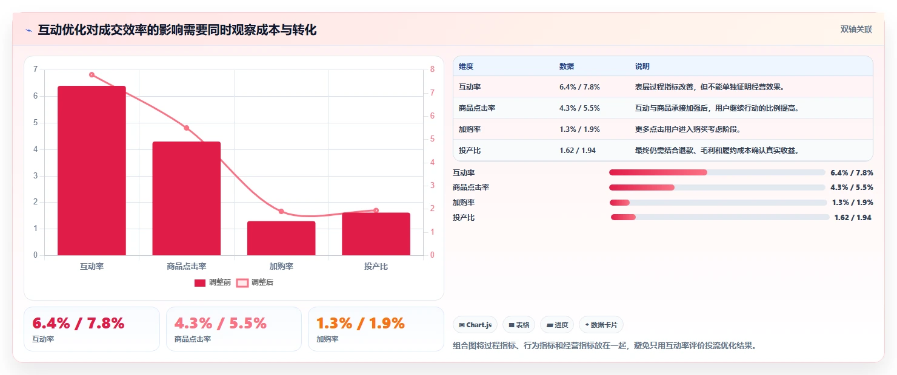The image size is (897, 375).
Task: Click the pink 4.3% / 5.5% 商品点击率 card
Action: pyautogui.click(x=234, y=329)
